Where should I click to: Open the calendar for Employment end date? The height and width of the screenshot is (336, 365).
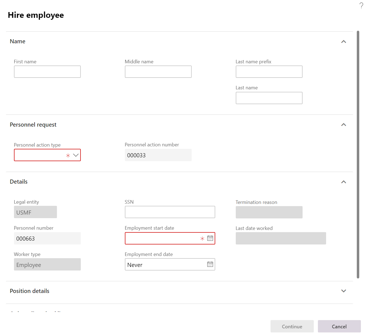coord(210,264)
